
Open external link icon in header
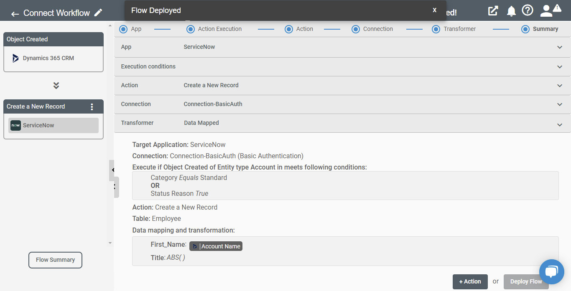coord(493,11)
